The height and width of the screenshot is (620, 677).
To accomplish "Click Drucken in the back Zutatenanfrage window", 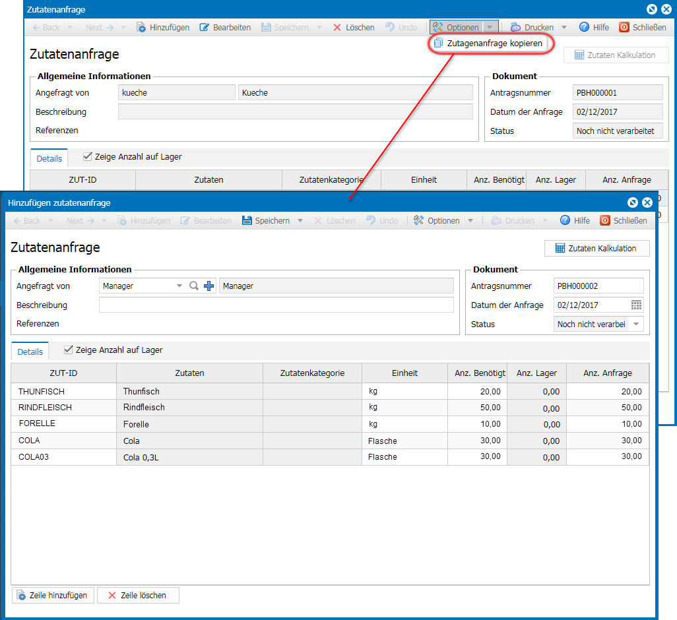I will (532, 27).
